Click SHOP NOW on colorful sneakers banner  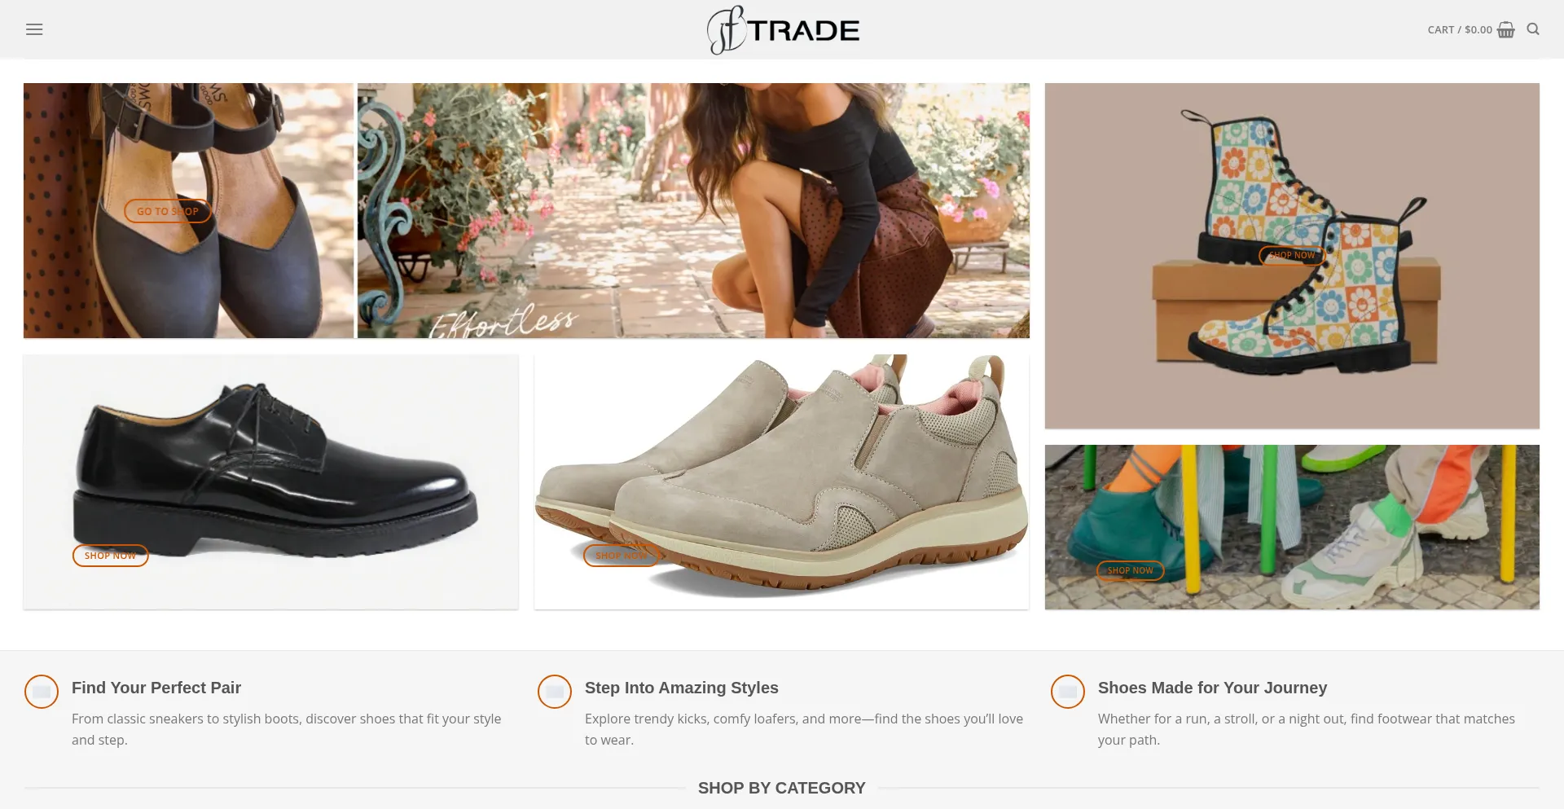1130,570
